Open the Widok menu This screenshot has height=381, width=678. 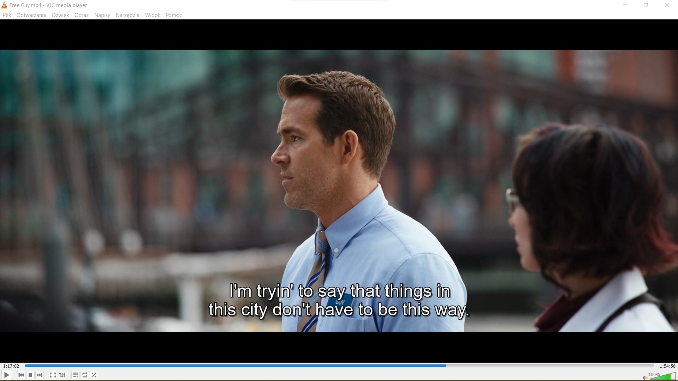click(x=153, y=15)
